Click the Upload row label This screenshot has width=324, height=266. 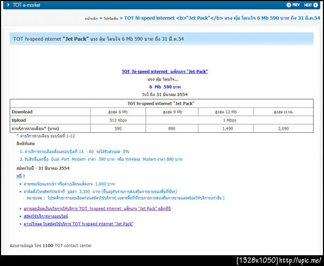18,120
